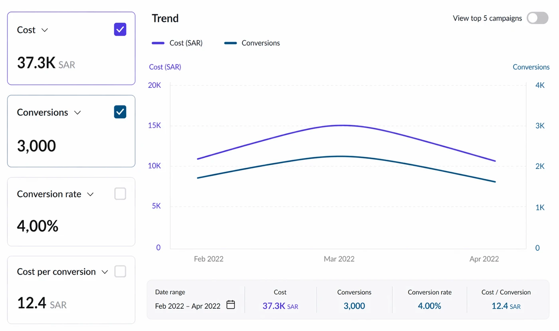The width and height of the screenshot is (559, 331).
Task: Click the 20K left axis tick label
Action: point(154,85)
